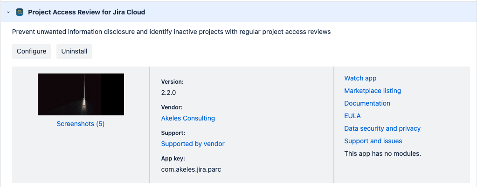
Task: Open Data security and privacy link
Action: 382,128
